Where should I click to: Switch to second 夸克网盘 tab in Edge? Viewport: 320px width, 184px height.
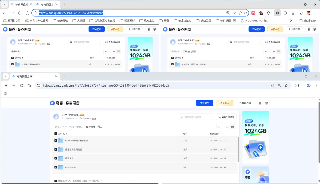point(47,4)
